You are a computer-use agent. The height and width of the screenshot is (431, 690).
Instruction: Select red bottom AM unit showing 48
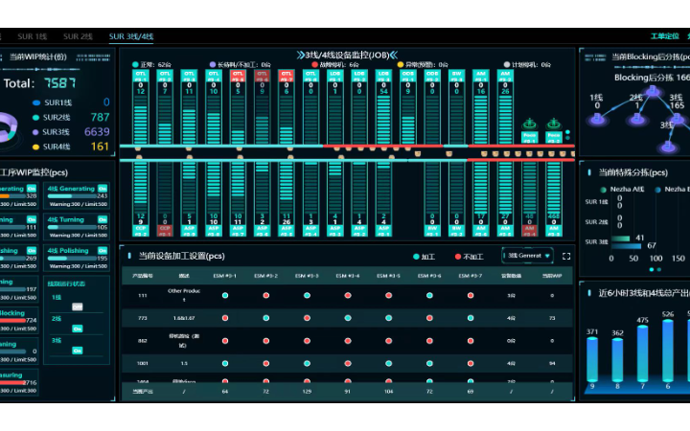coord(529,199)
